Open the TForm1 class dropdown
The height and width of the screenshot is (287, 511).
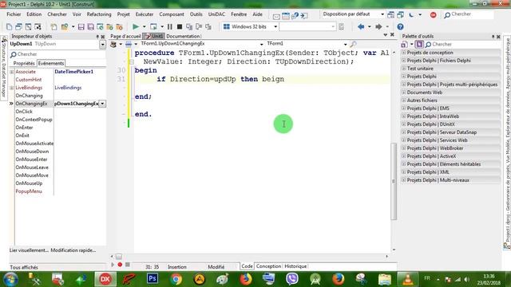pos(345,44)
